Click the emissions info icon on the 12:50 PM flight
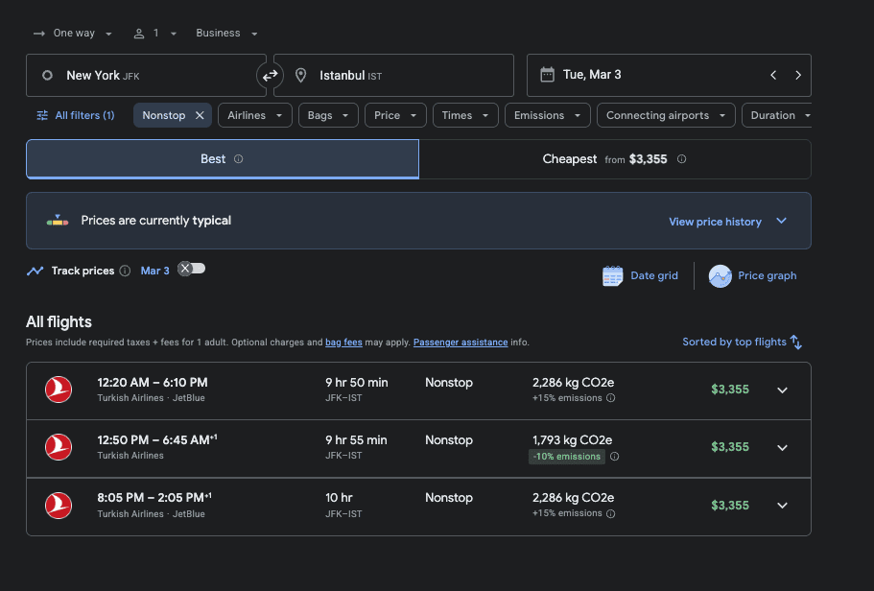The width and height of the screenshot is (874, 591). coord(613,457)
